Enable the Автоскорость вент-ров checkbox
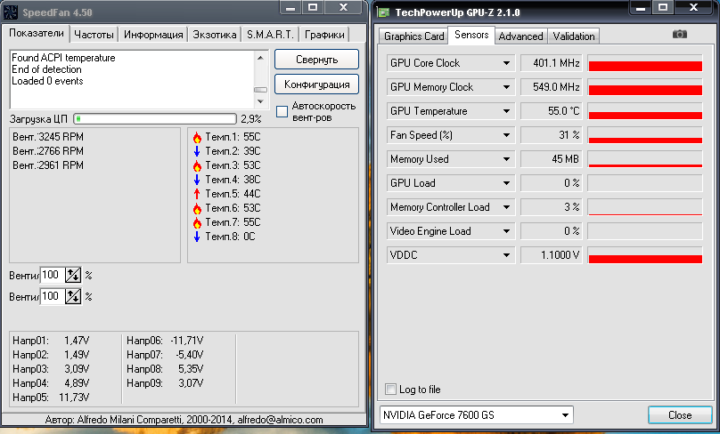The height and width of the screenshot is (434, 720). [282, 112]
